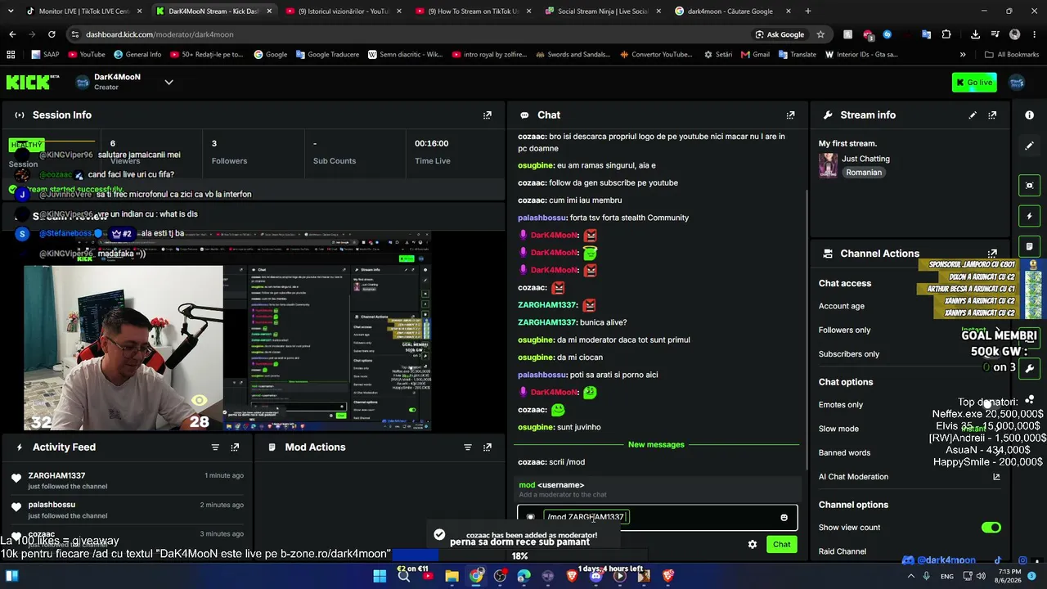
Task: Open the YouTube bookmark
Action: click(87, 54)
